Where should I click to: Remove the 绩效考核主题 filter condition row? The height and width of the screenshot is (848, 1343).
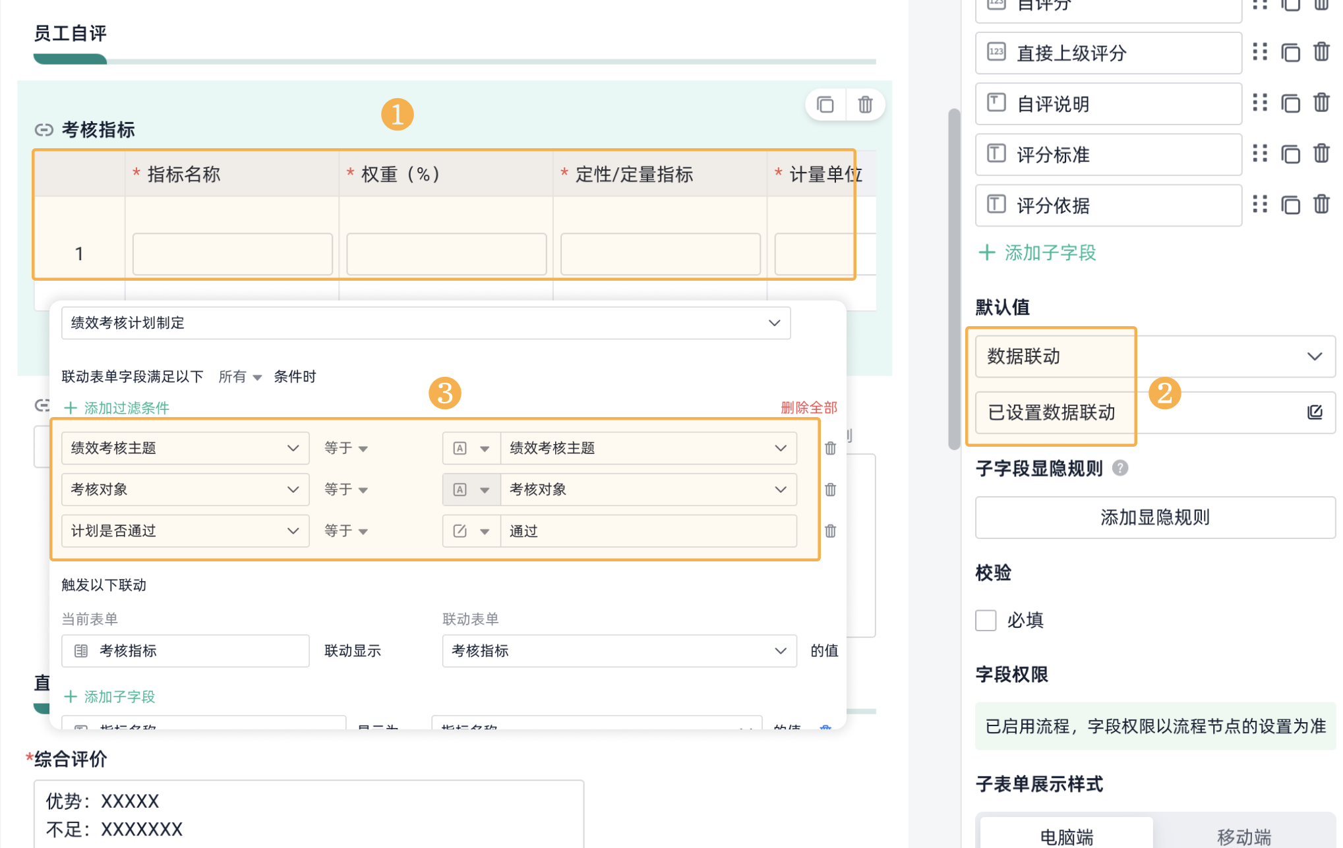coord(830,449)
